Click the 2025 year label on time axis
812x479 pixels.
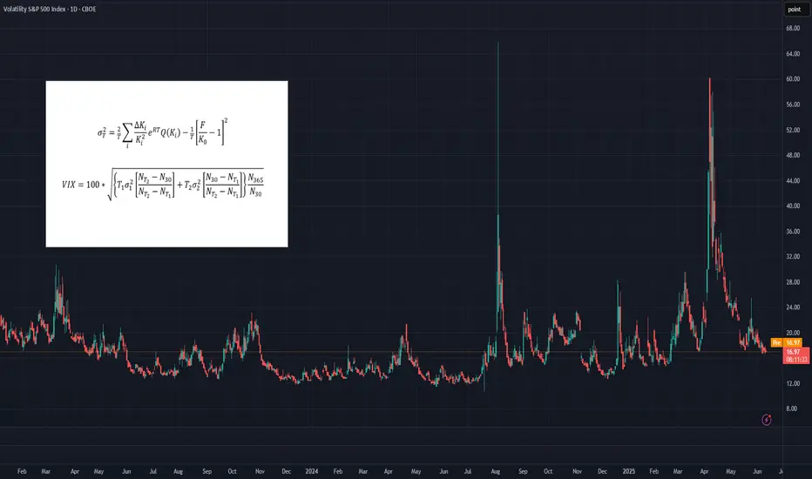[x=629, y=472]
